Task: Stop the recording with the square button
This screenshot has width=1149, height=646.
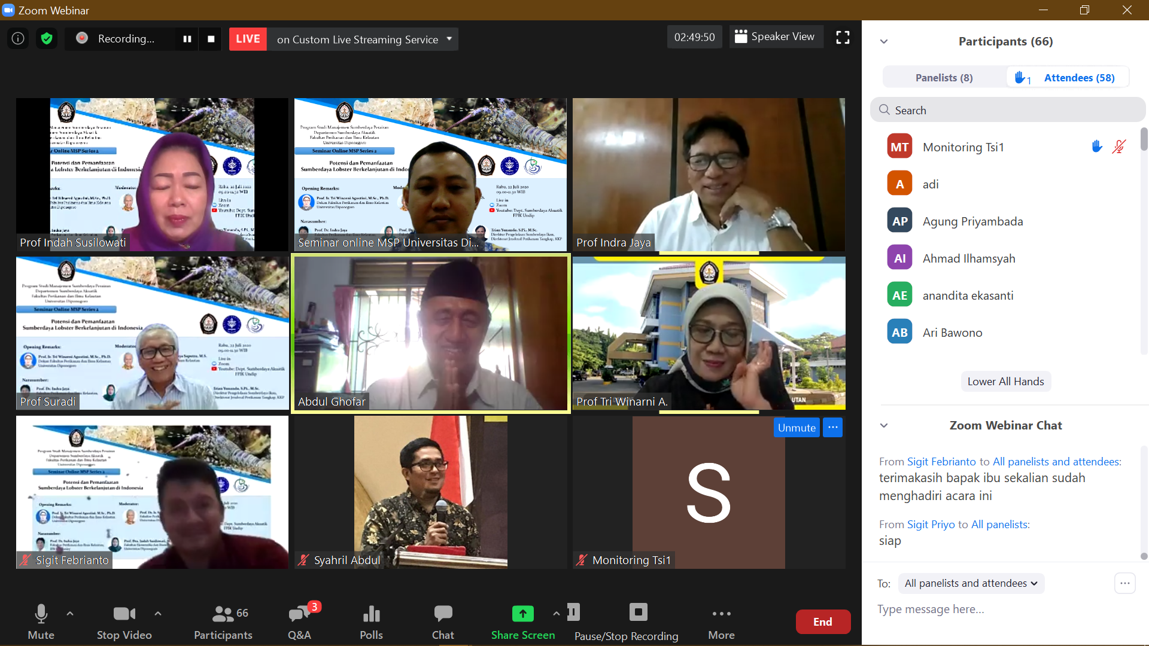Action: (211, 39)
